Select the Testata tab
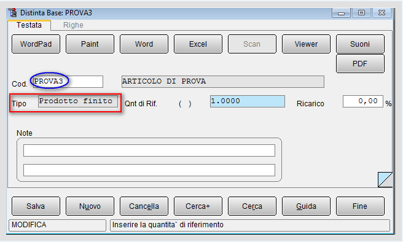Screen dimensions: 403x242 point(29,25)
